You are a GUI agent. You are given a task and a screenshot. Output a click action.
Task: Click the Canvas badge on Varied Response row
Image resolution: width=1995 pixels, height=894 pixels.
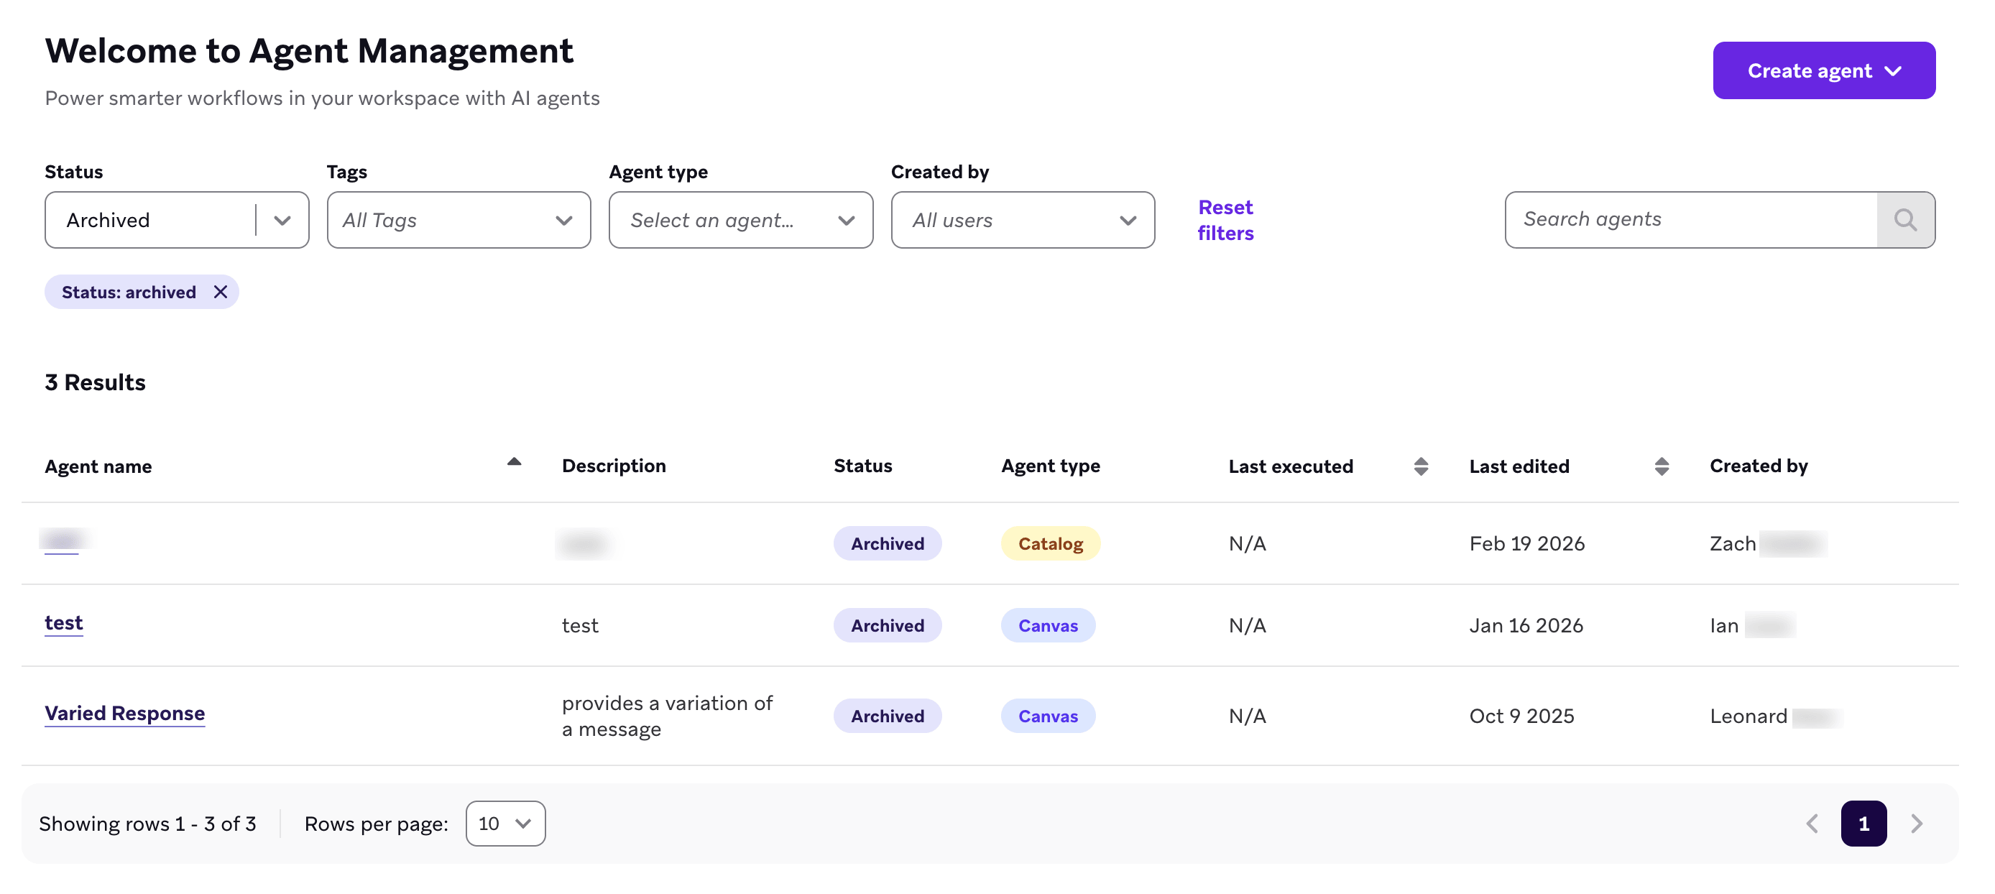[x=1048, y=716]
